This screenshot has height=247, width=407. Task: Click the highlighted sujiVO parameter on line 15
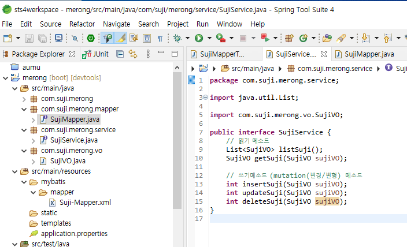(x=327, y=201)
